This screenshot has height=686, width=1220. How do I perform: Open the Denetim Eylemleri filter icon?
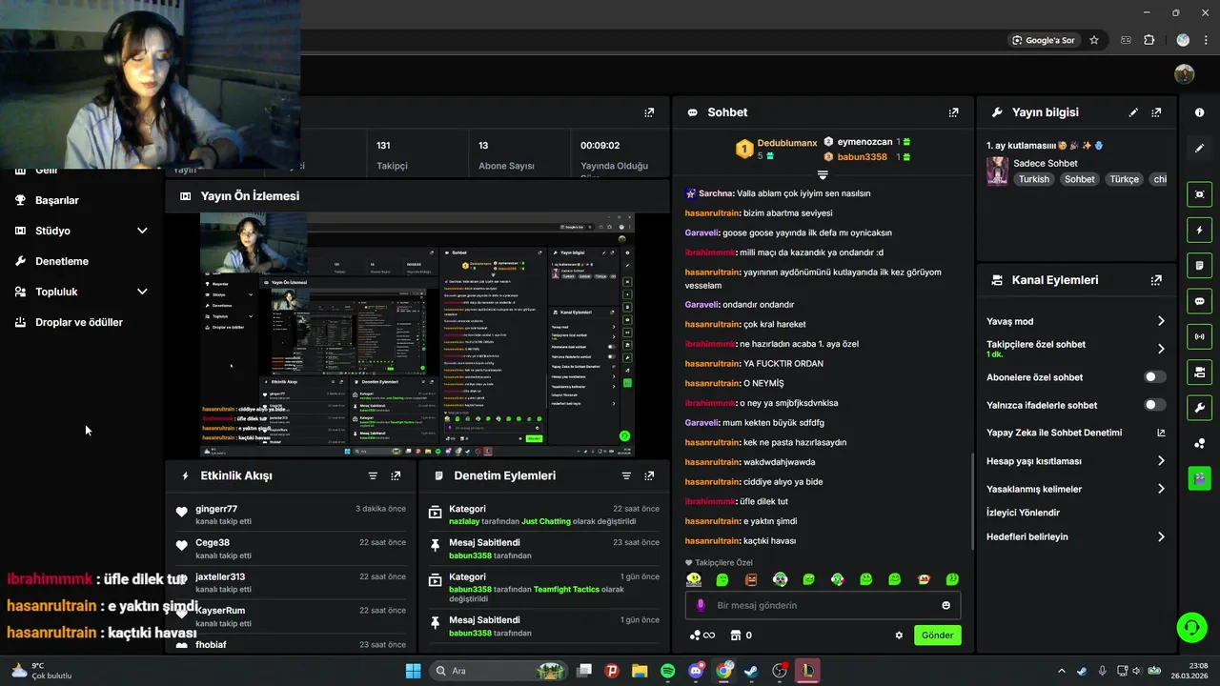626,475
